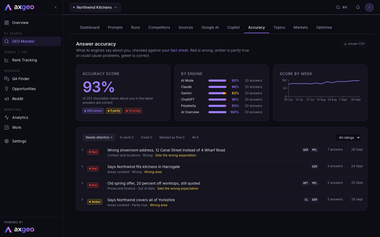Open notifications bell
This screenshot has width=380, height=237.
coord(358,7)
